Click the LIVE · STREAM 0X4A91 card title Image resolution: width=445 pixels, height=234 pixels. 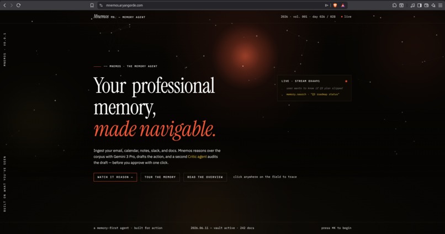[300, 81]
